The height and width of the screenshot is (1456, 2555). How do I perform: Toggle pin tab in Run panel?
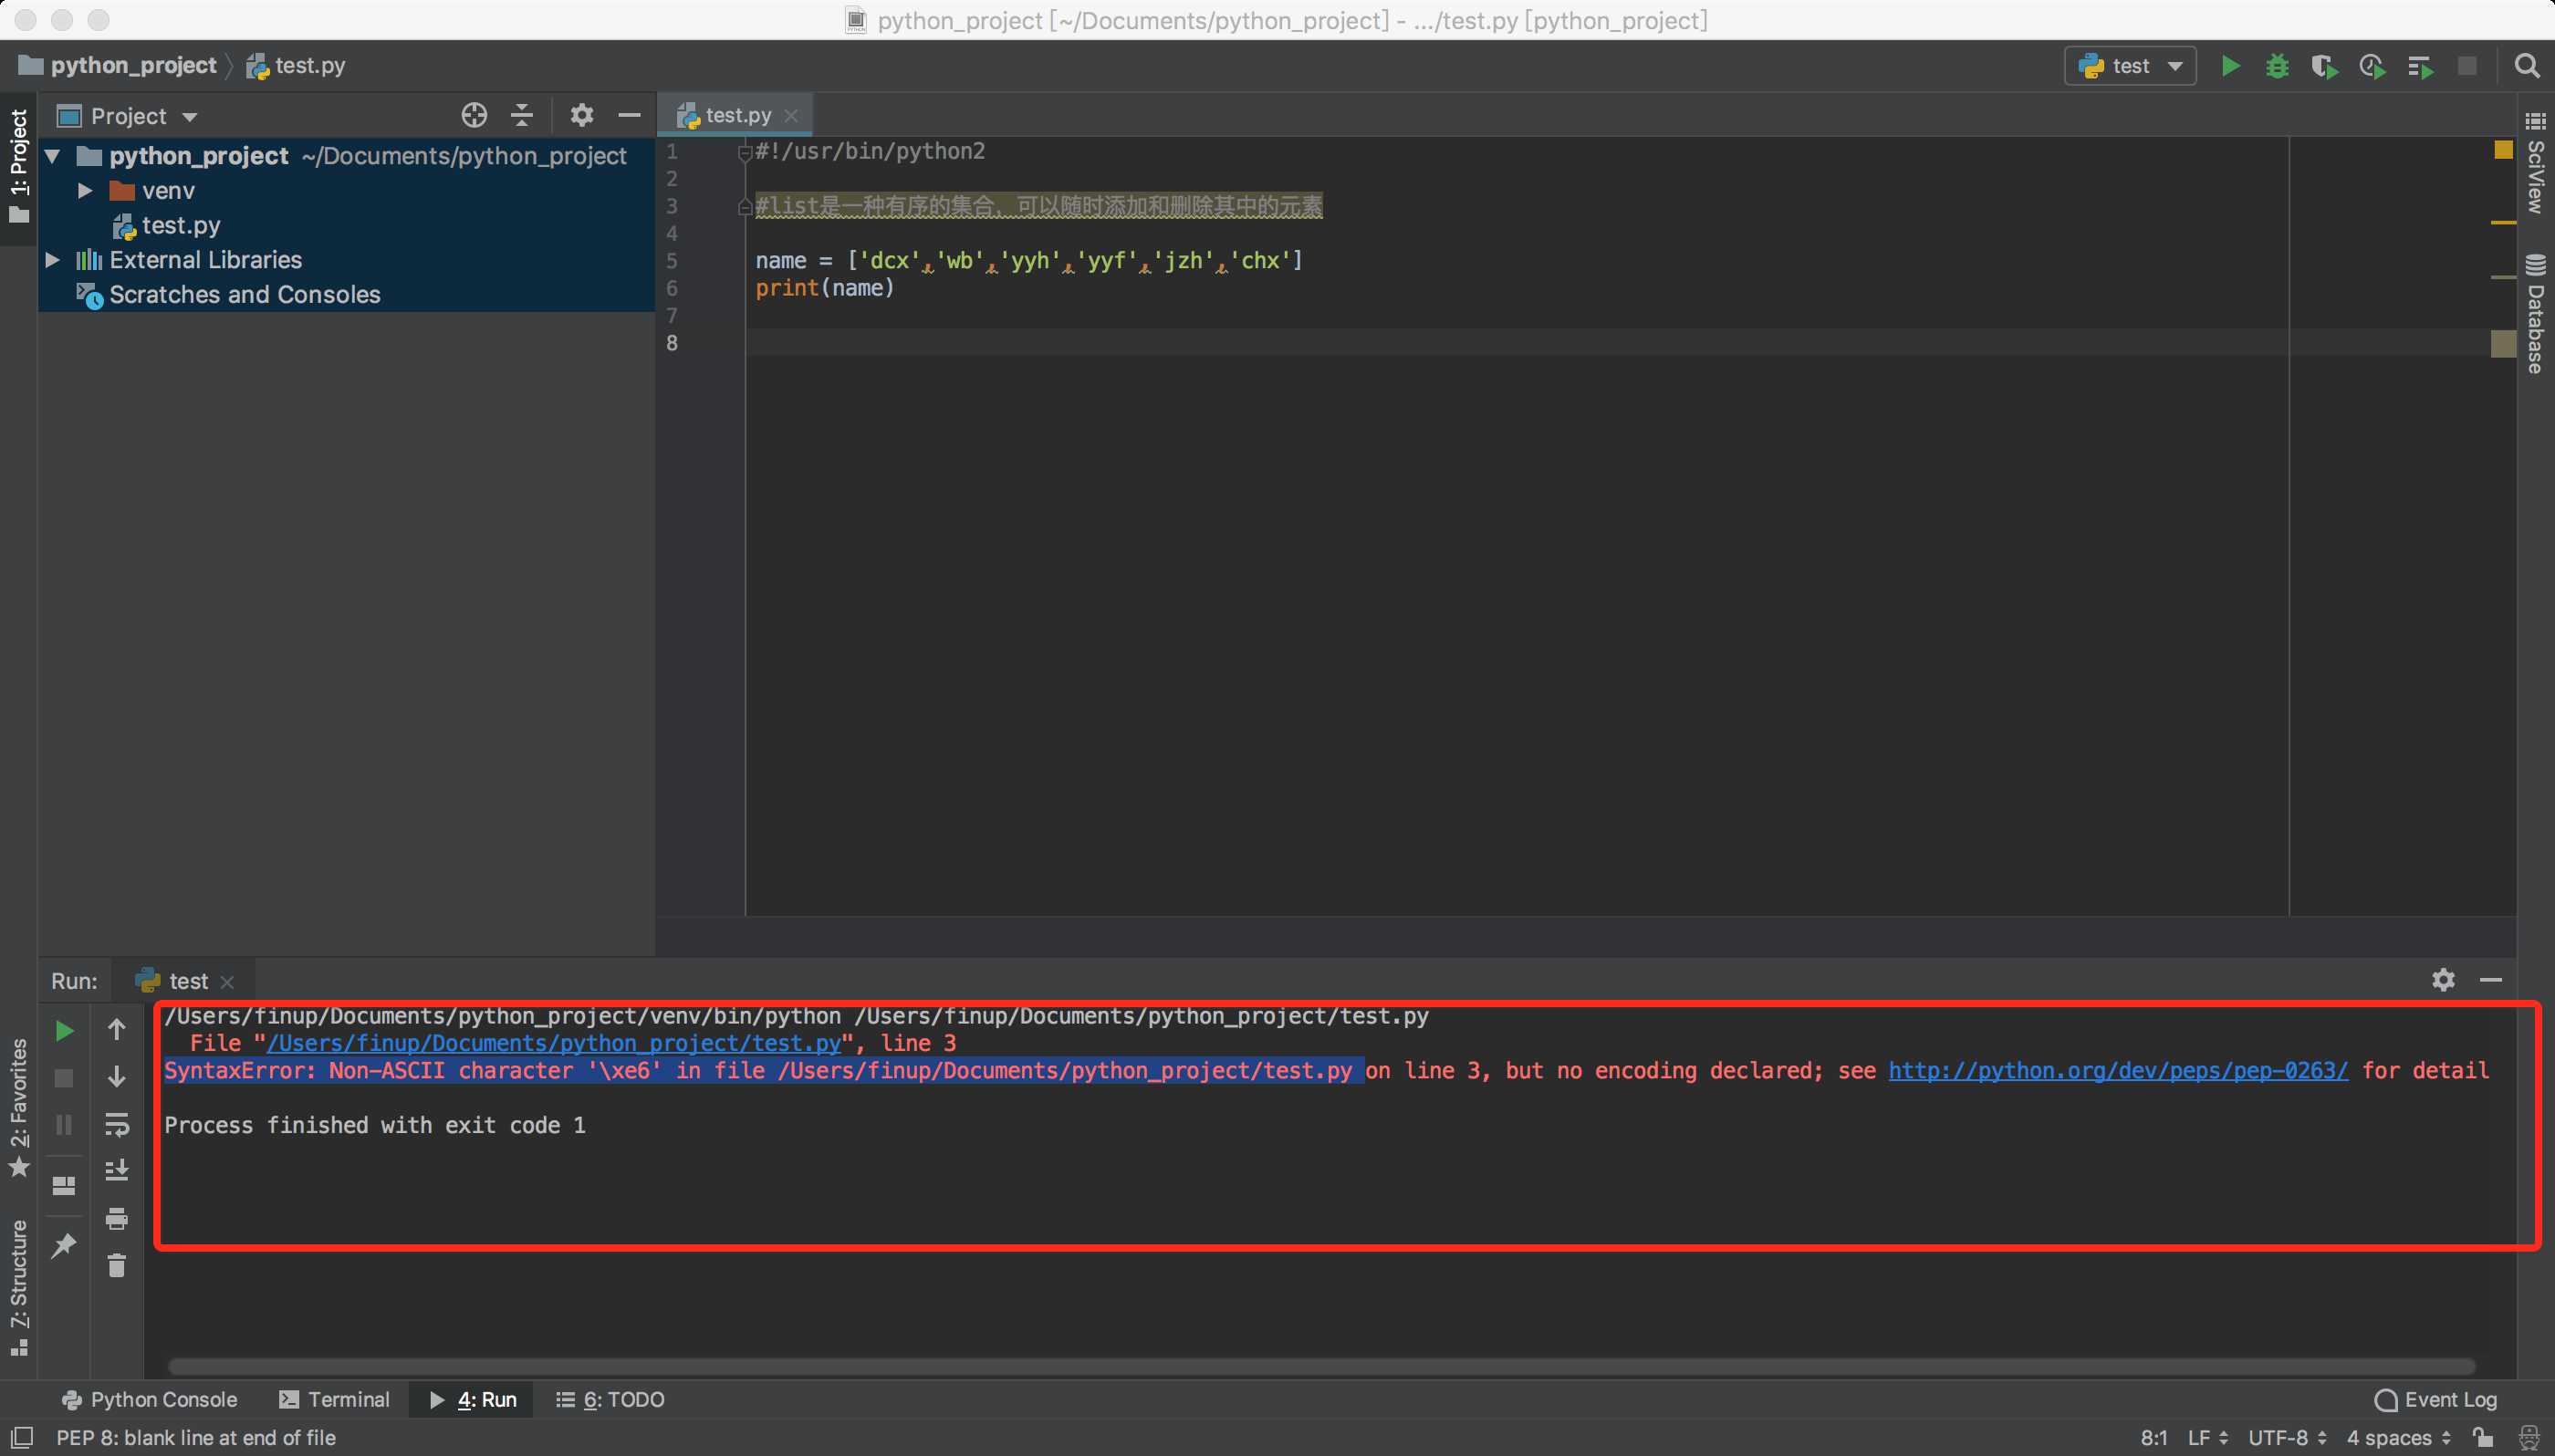(x=64, y=1245)
